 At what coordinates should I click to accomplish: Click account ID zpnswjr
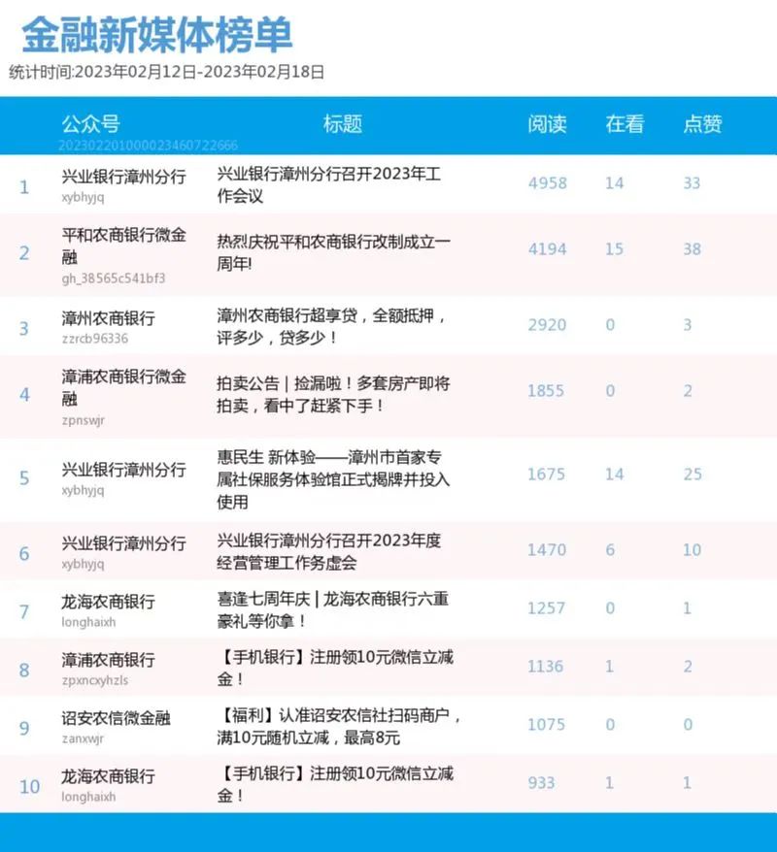84,420
